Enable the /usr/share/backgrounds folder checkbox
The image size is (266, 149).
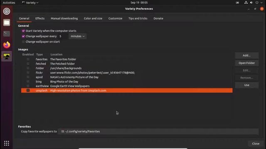[28, 68]
